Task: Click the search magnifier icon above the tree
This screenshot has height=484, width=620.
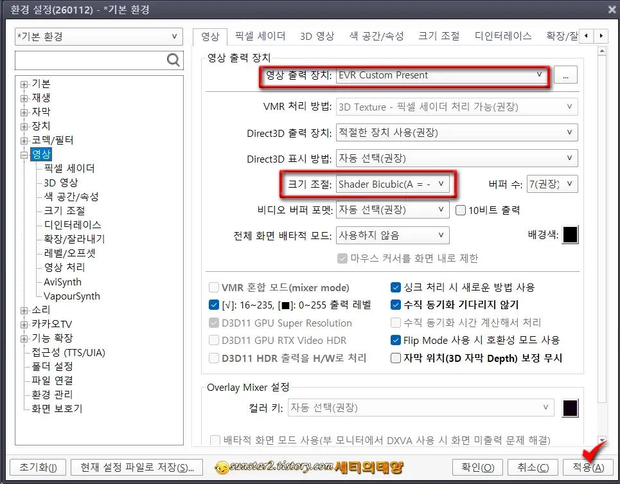Action: (x=173, y=60)
